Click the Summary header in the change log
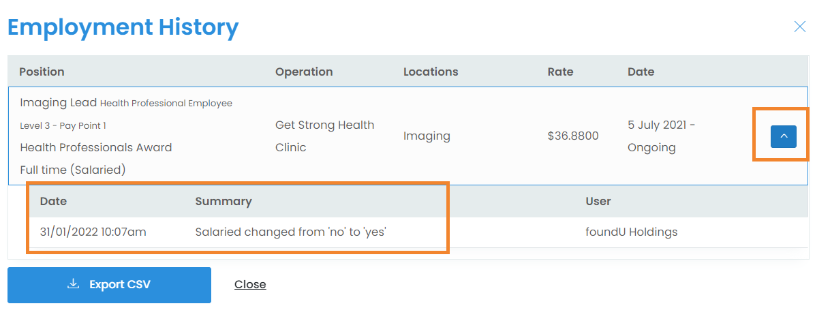 (224, 201)
